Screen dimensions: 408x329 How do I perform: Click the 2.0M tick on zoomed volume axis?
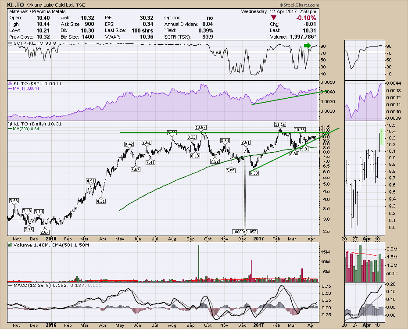click(392, 249)
